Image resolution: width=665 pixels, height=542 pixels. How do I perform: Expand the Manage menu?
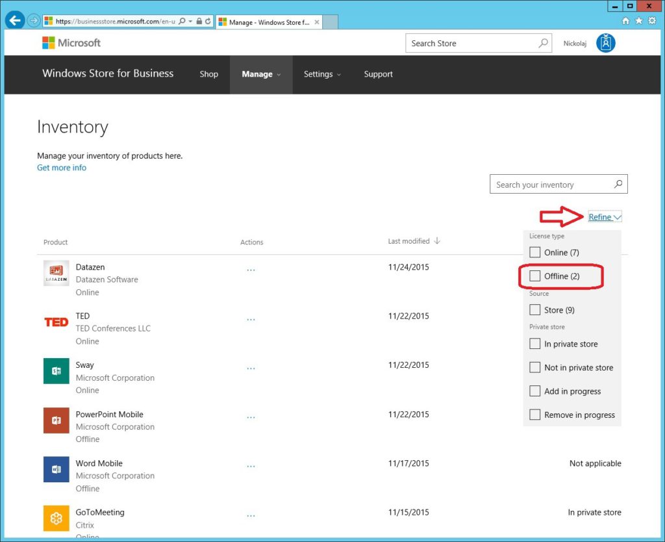[261, 74]
